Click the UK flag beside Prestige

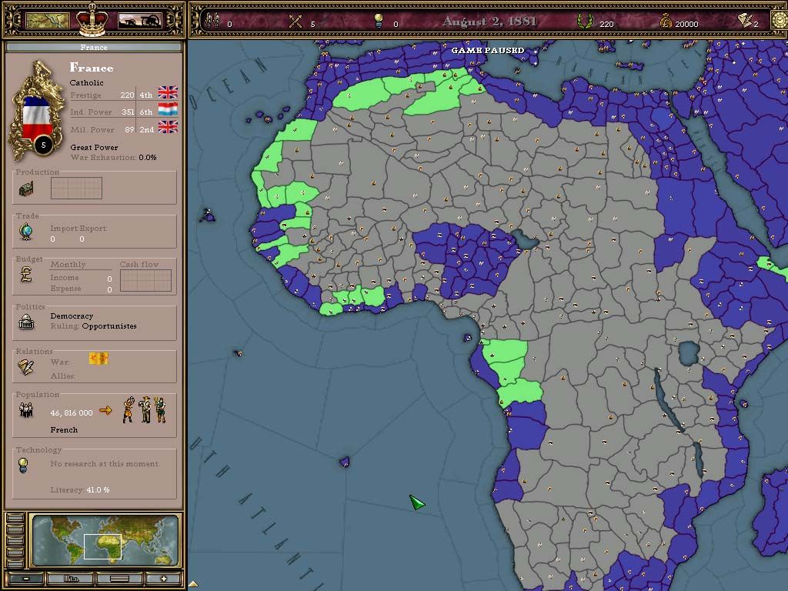pos(168,92)
